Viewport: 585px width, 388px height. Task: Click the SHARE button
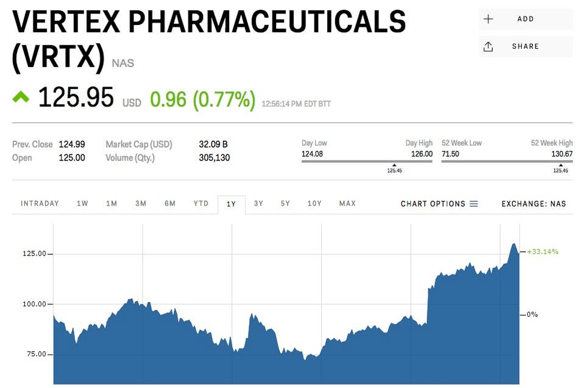click(x=526, y=47)
